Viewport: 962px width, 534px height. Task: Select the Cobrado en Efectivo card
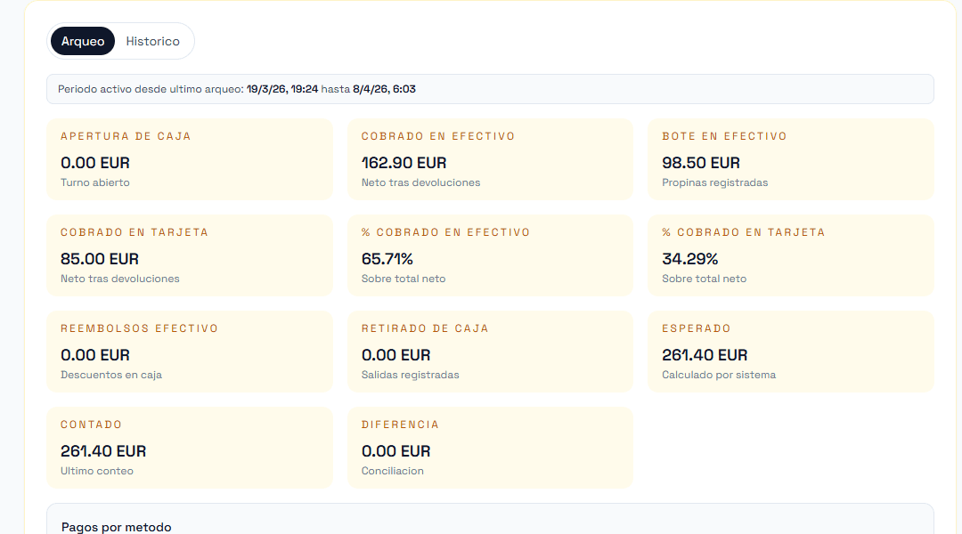click(490, 159)
